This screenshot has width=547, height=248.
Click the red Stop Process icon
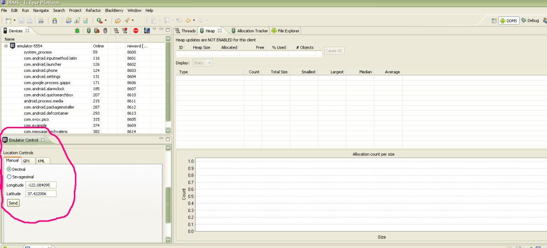(x=135, y=30)
